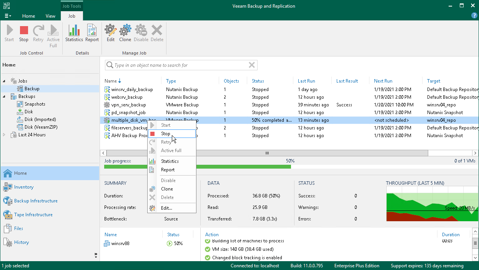Open Backup Infrastructure view in sidebar
Viewport: 479px width, 270px height.
[35, 201]
